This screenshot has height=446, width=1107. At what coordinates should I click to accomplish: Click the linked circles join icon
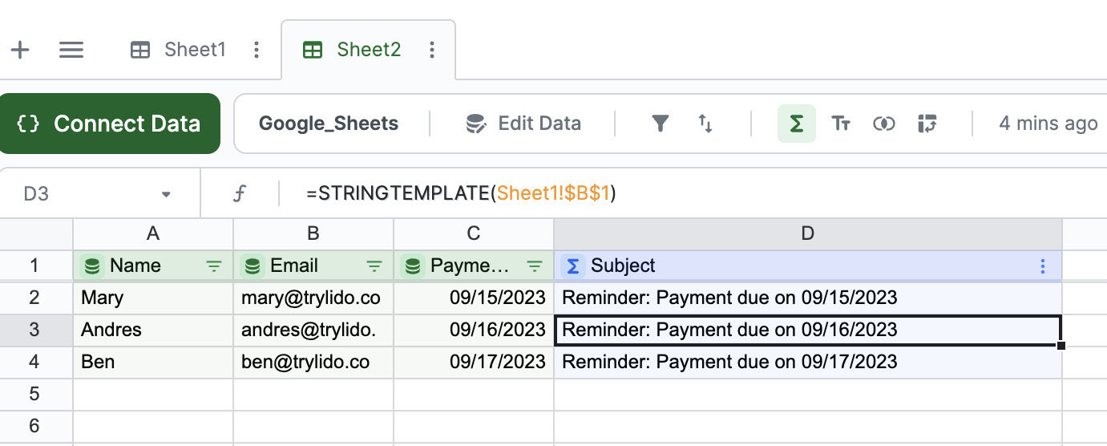tap(883, 124)
